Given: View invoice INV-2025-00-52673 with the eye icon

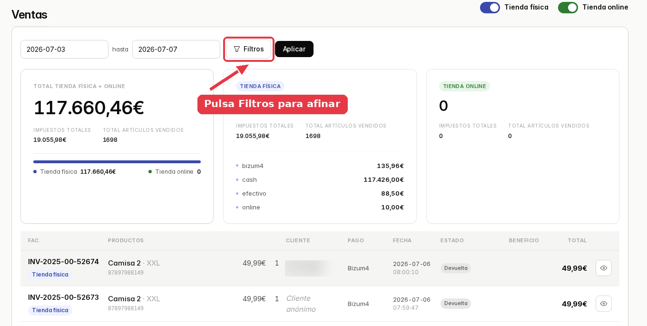Looking at the screenshot, I should pos(604,304).
